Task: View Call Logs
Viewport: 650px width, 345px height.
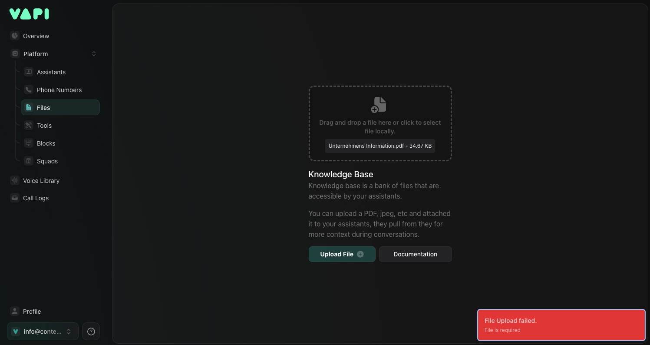Action: [x=36, y=198]
